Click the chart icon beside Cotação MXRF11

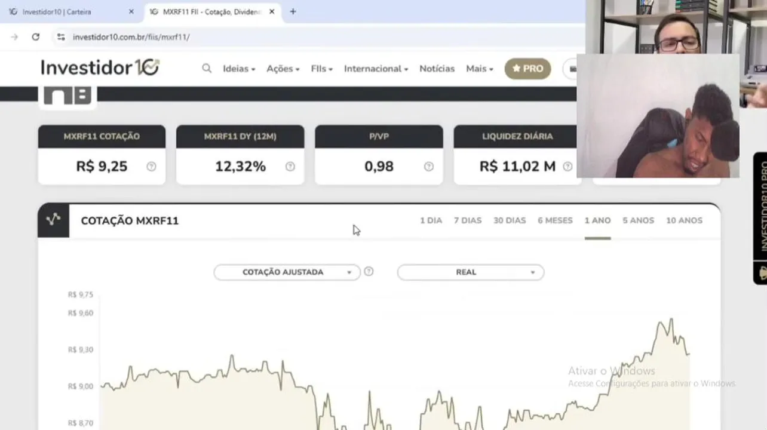pos(53,220)
